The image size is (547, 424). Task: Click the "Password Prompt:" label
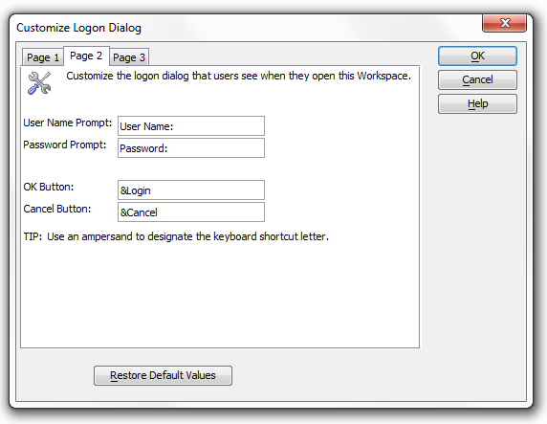click(65, 145)
